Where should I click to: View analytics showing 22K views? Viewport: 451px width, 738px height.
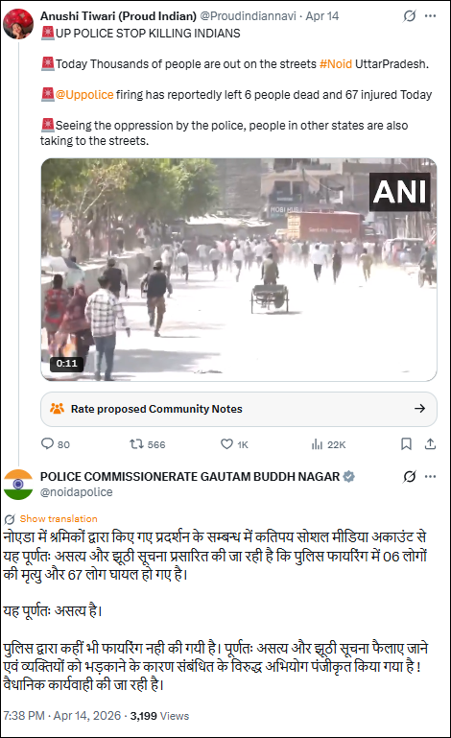317,444
